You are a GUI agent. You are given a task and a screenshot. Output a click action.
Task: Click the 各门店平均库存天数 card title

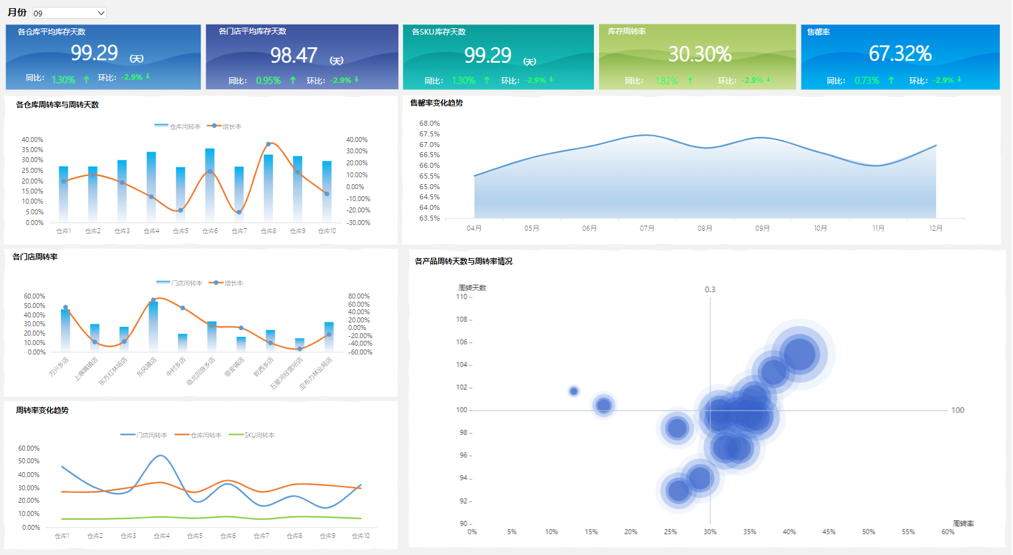(252, 31)
